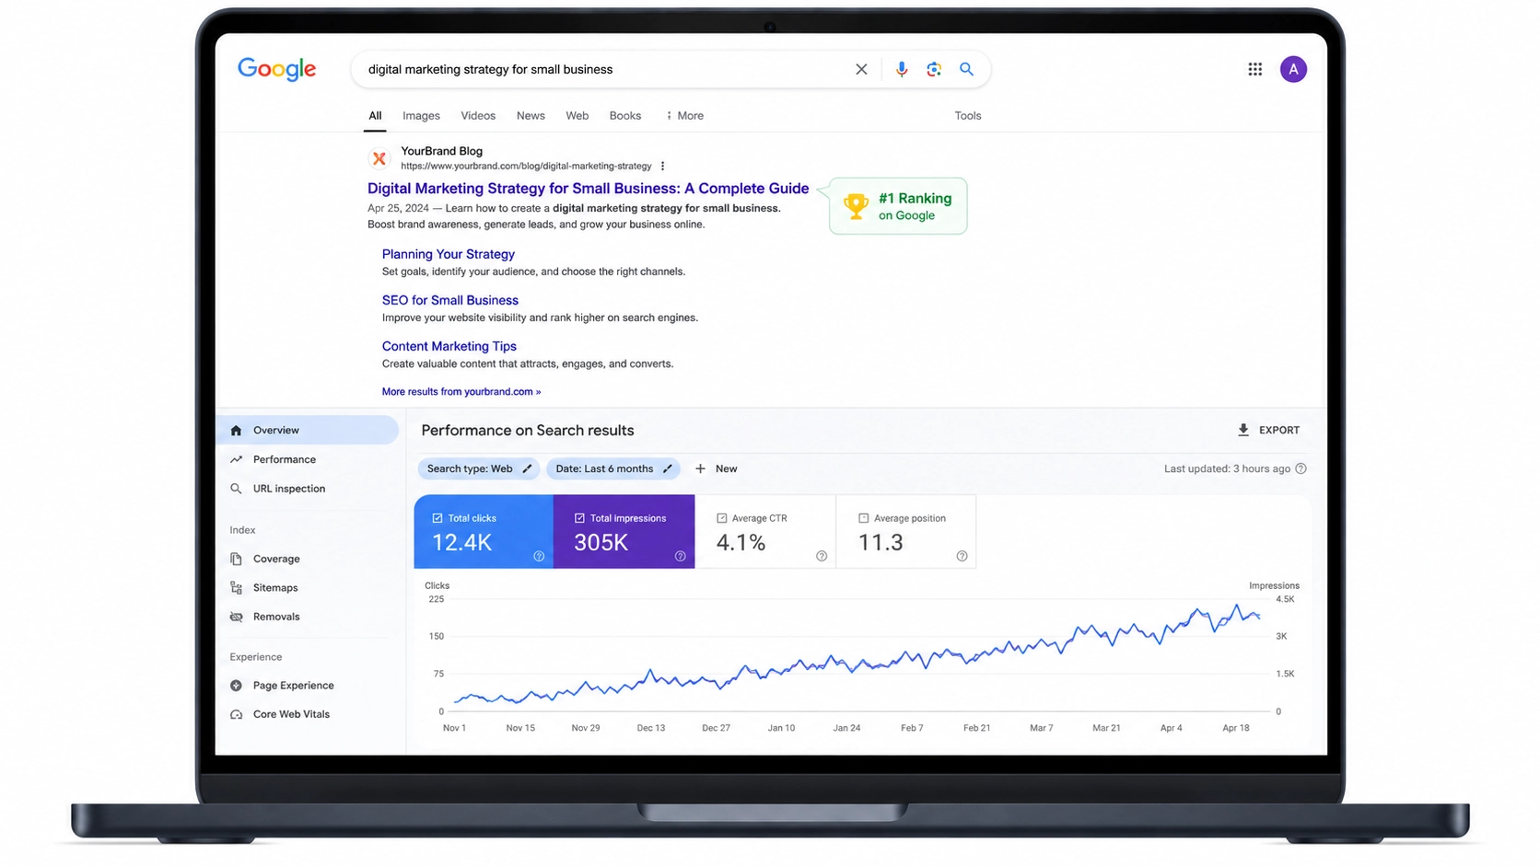Open the YourBrand Blog result options dots

662,167
